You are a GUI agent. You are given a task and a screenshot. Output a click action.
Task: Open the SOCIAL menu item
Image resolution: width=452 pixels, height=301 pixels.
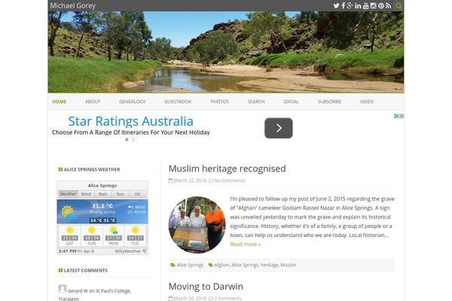pos(291,102)
